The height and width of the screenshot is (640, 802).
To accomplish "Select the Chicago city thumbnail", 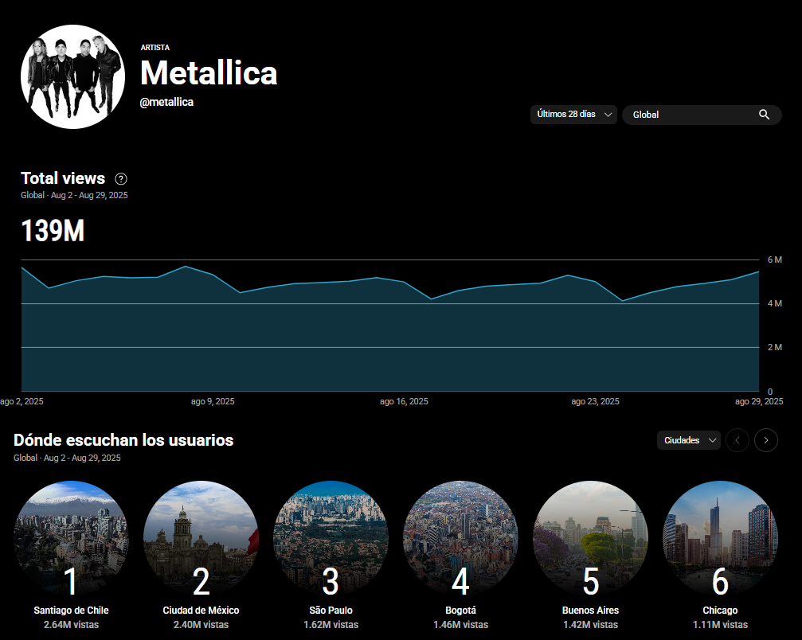I will [720, 538].
